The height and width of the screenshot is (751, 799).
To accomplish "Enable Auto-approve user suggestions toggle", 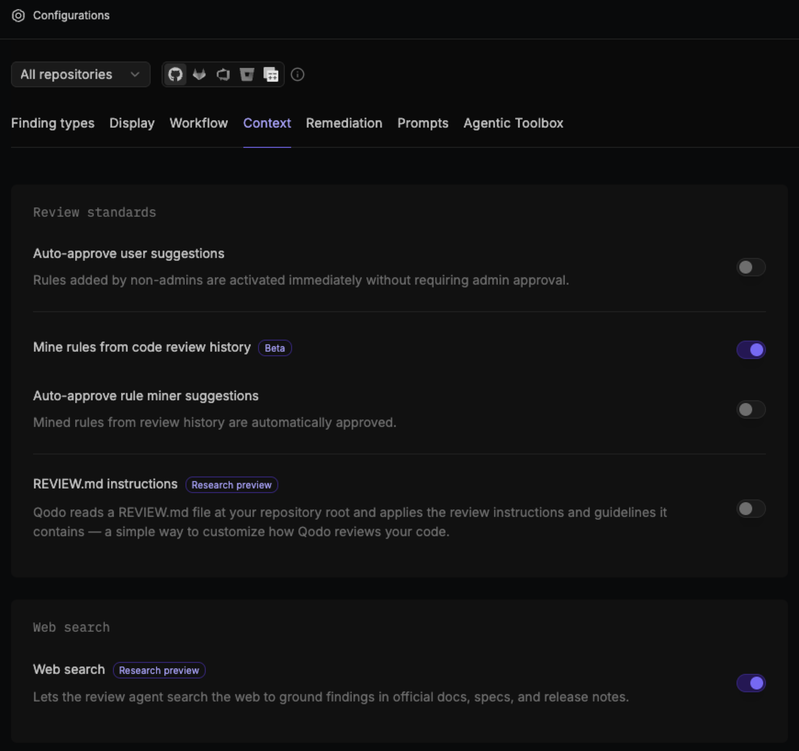I will [x=751, y=267].
